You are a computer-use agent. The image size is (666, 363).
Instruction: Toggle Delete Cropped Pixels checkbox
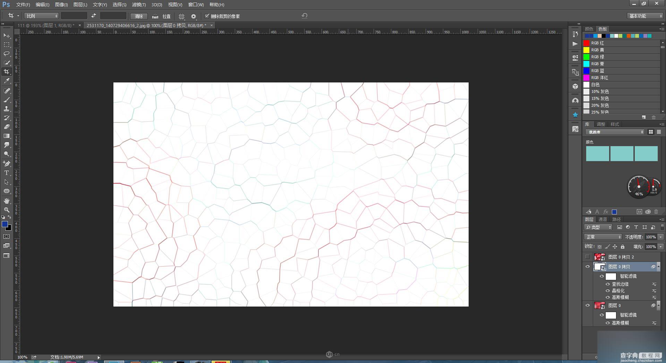[x=207, y=16]
